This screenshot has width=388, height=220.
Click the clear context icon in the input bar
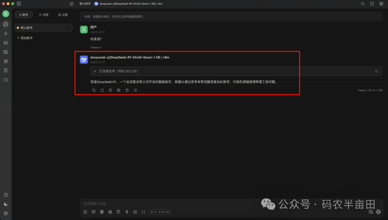pos(135,212)
